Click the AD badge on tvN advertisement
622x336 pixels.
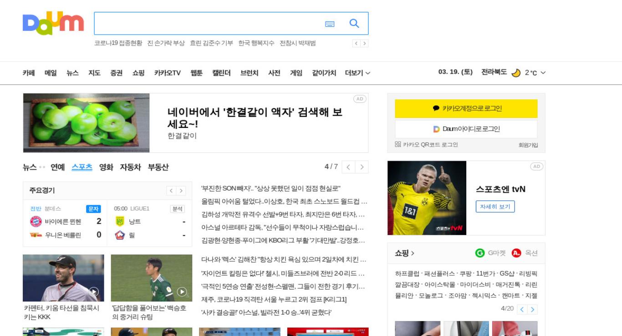tap(536, 166)
